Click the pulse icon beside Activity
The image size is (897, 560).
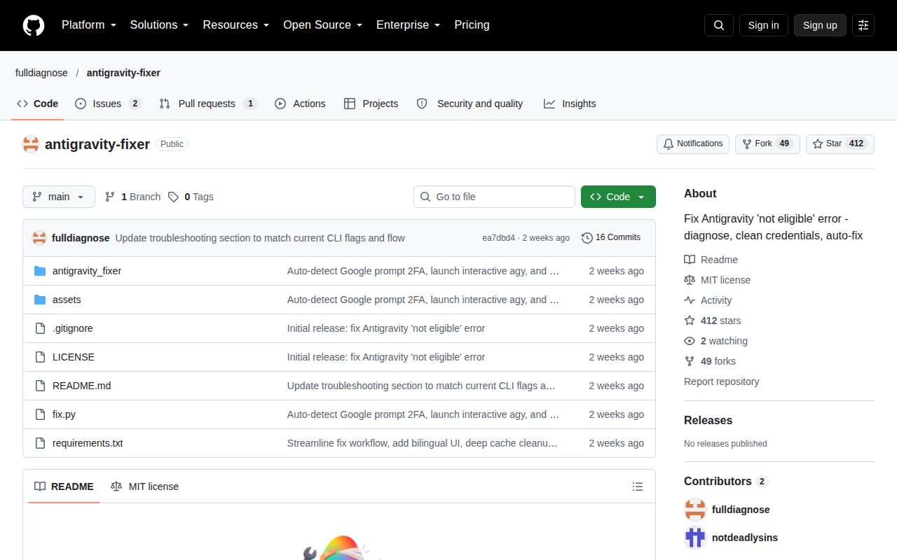pyautogui.click(x=690, y=300)
